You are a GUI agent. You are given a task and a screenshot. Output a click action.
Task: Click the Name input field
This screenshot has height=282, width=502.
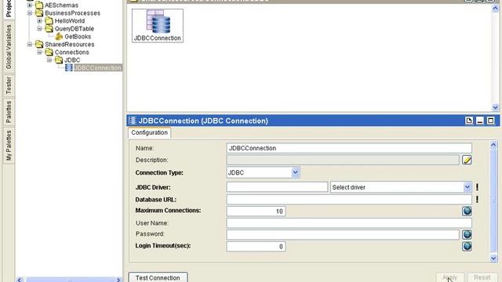click(x=349, y=148)
